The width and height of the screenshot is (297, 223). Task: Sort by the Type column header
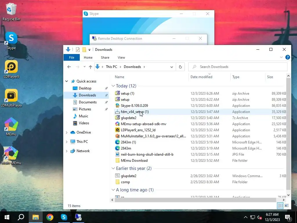pos(236,77)
